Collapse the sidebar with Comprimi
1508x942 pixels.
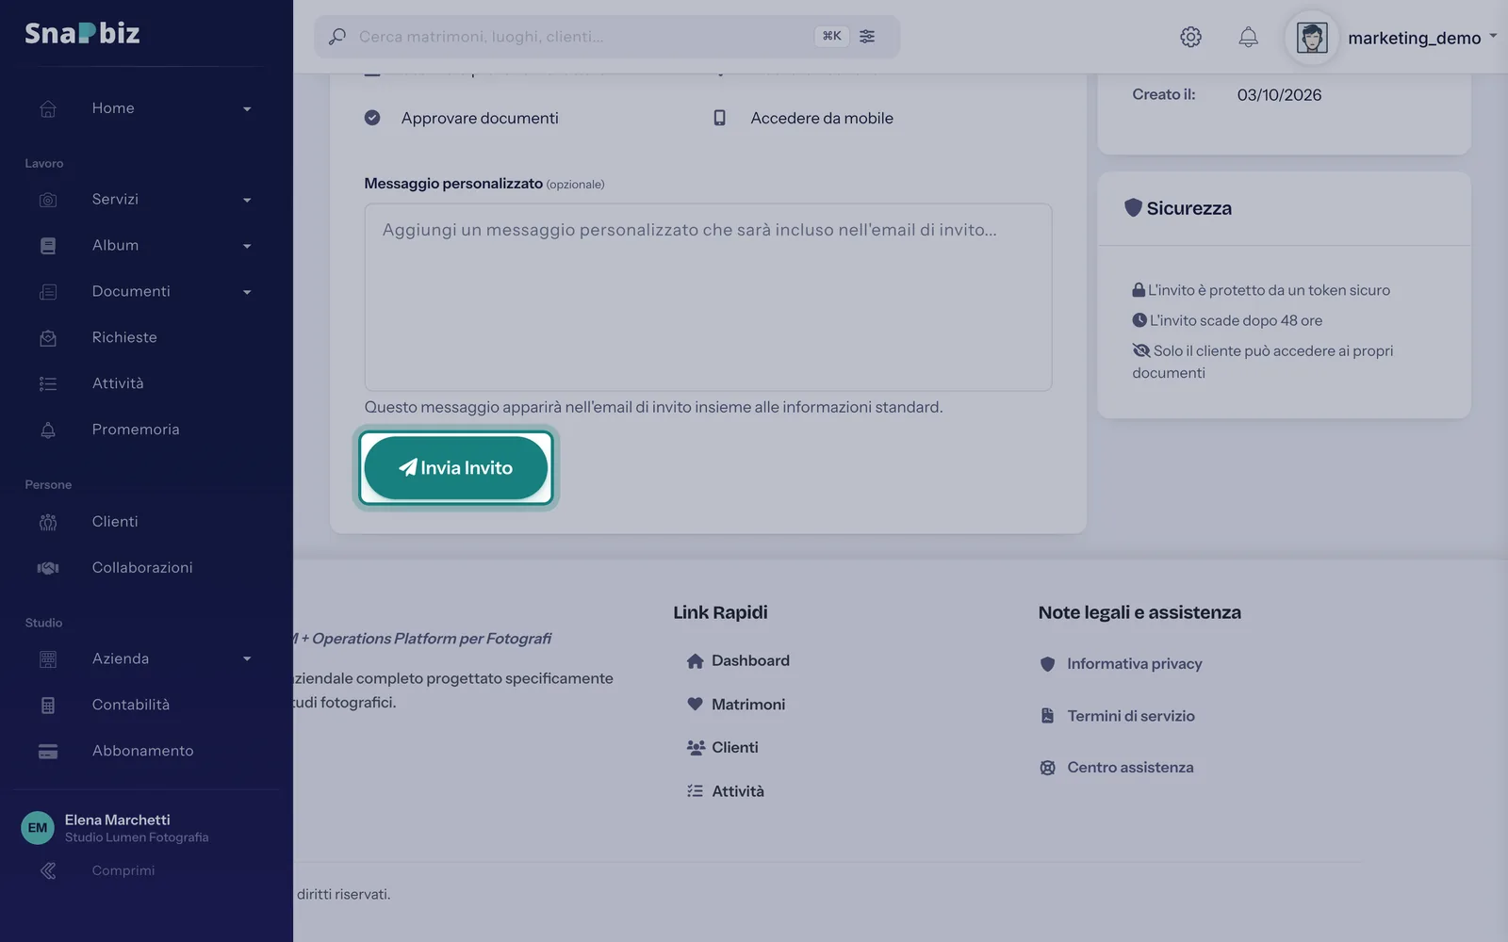pos(123,870)
